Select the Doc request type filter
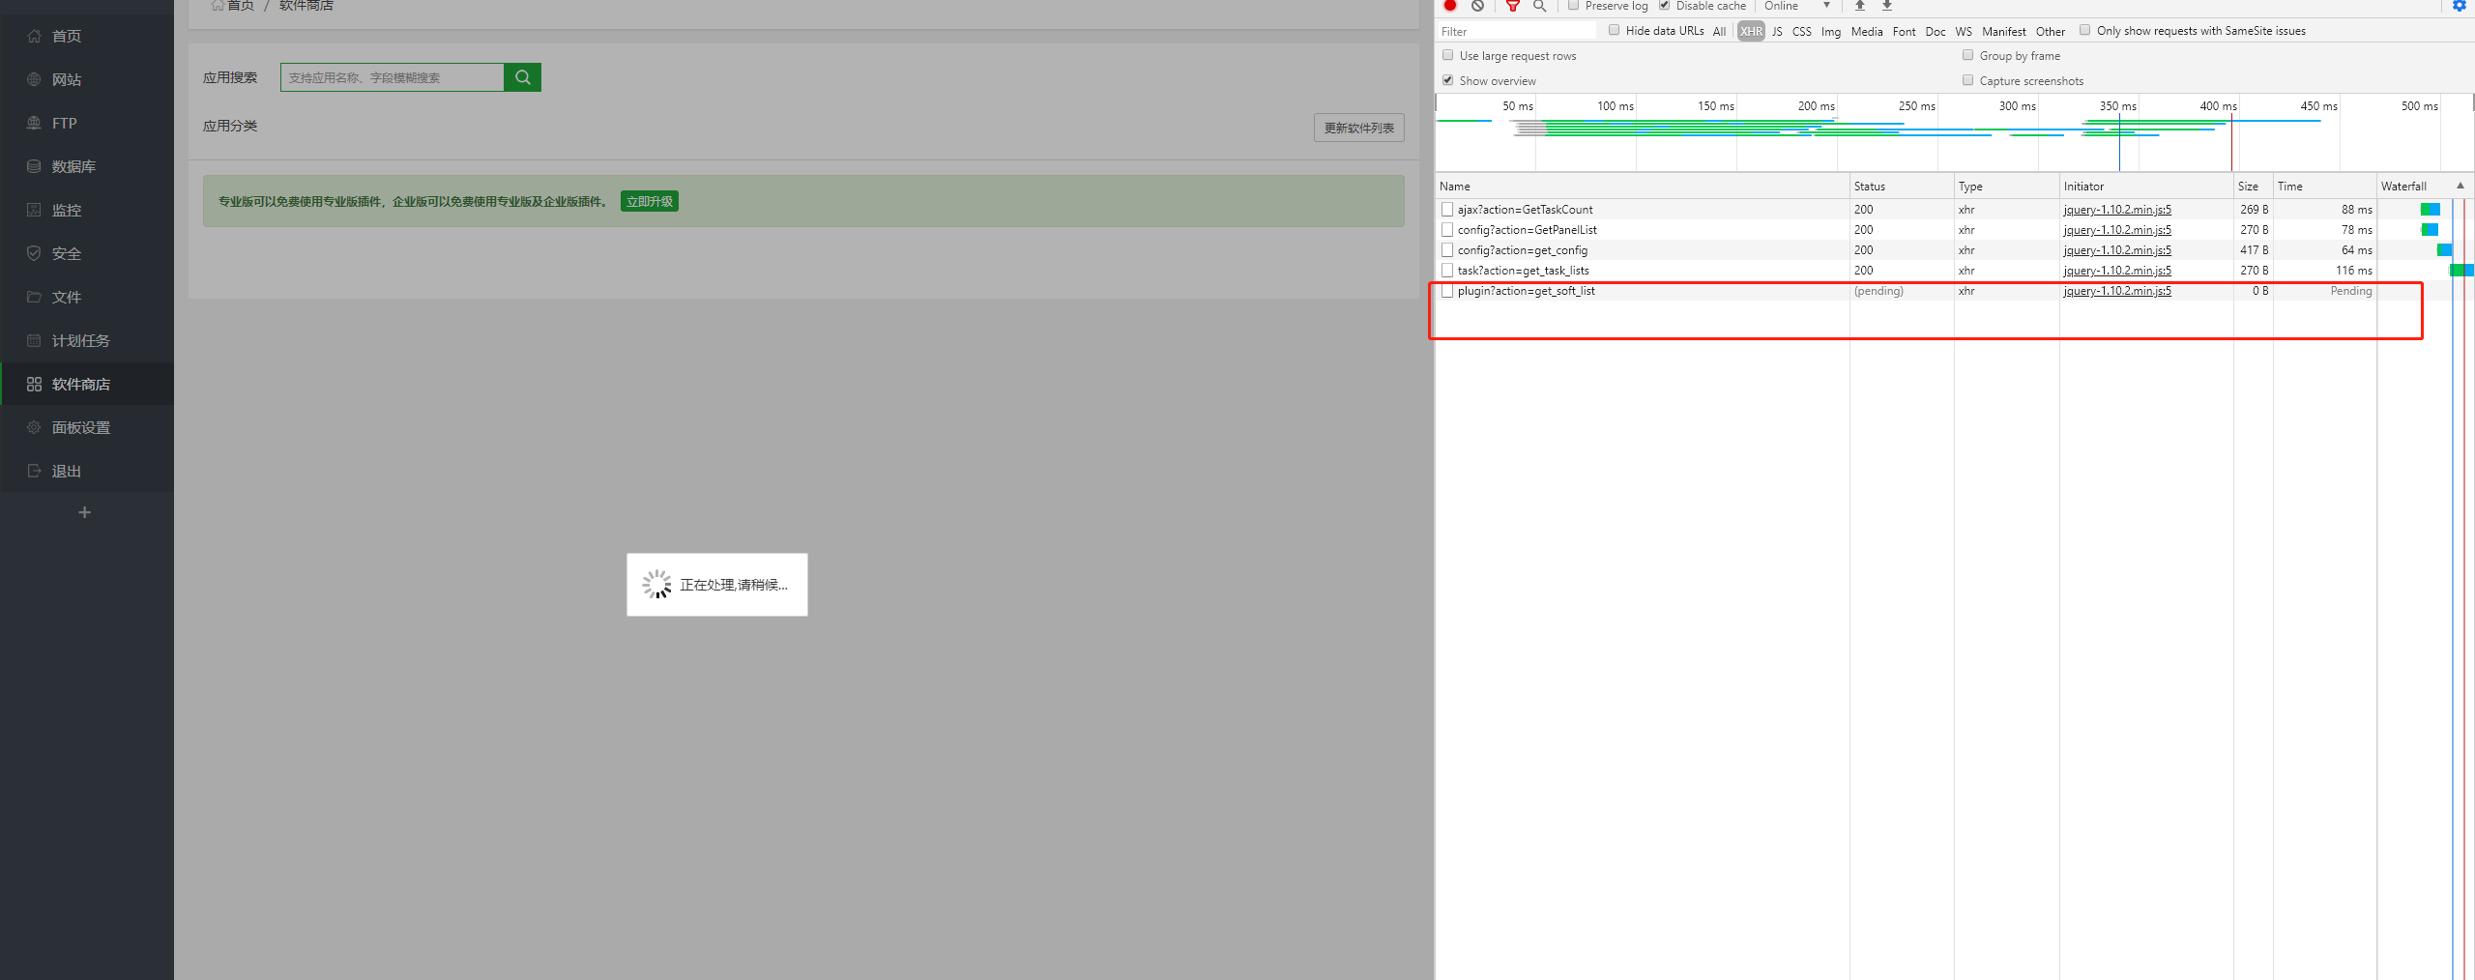2475x980 pixels. 1936,31
